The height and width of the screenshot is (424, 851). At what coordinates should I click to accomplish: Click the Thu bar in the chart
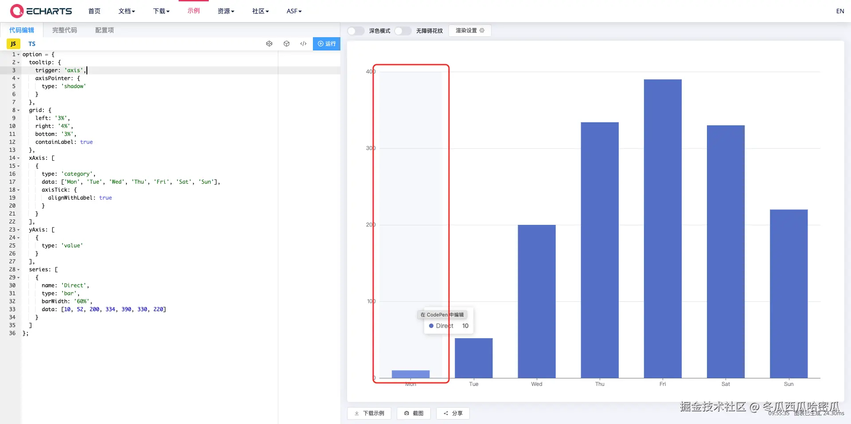tap(600, 250)
